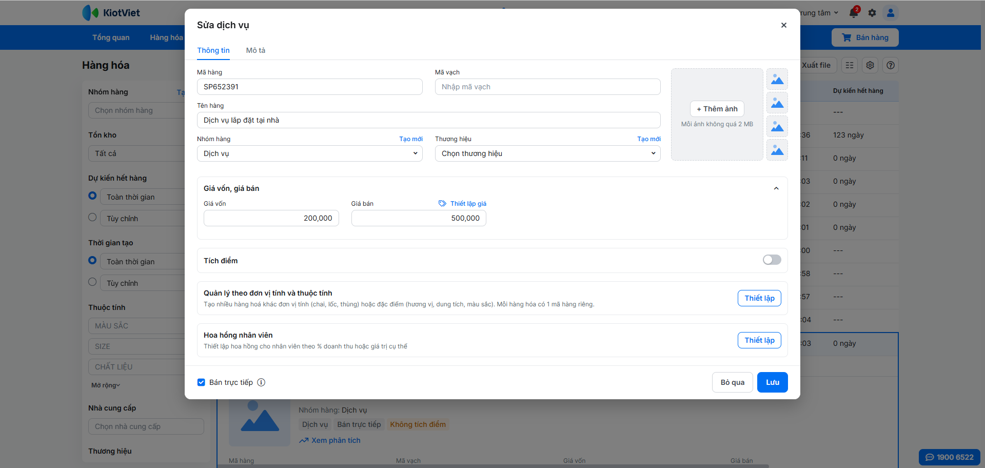Image resolution: width=985 pixels, height=468 pixels.
Task: Click the Mã vạch input field
Action: click(548, 87)
